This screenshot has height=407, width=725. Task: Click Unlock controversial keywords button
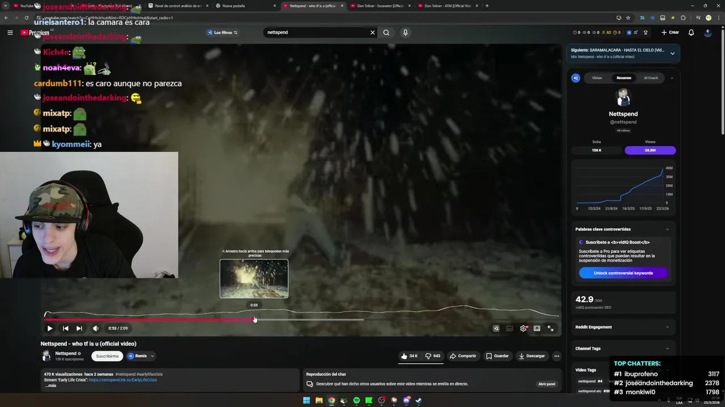pos(623,273)
